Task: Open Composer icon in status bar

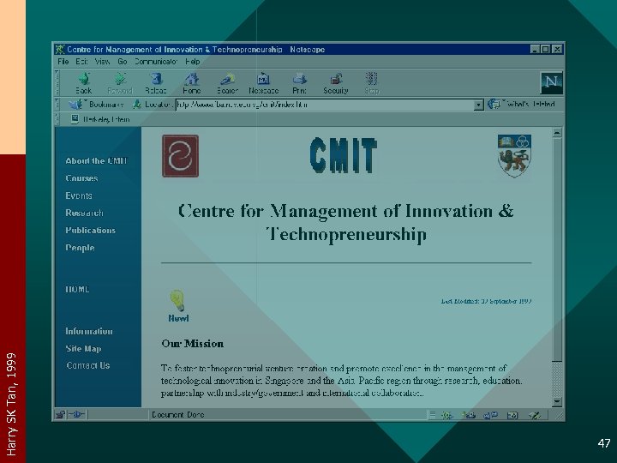Action: [535, 415]
